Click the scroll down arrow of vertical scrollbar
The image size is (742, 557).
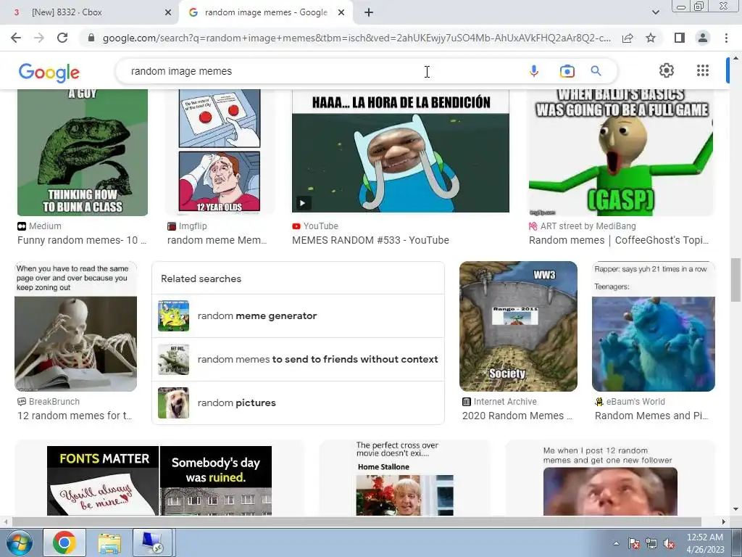[x=735, y=509]
